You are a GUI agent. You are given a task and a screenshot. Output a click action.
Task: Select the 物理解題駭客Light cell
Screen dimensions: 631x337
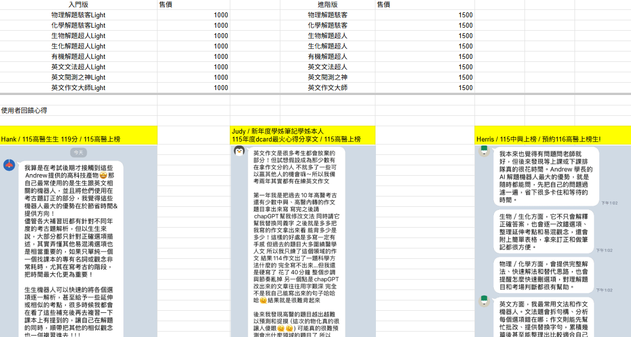tap(78, 15)
